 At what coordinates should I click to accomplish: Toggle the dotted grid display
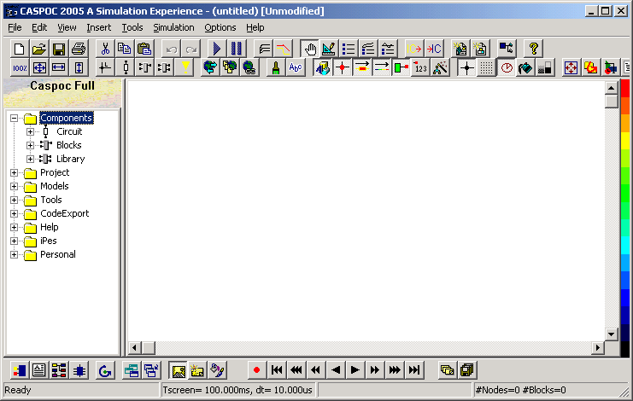[x=486, y=67]
